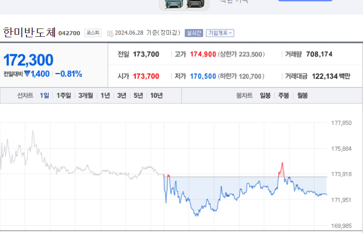Choose the 10년 chart range
This screenshot has width=363, height=233.
click(157, 95)
